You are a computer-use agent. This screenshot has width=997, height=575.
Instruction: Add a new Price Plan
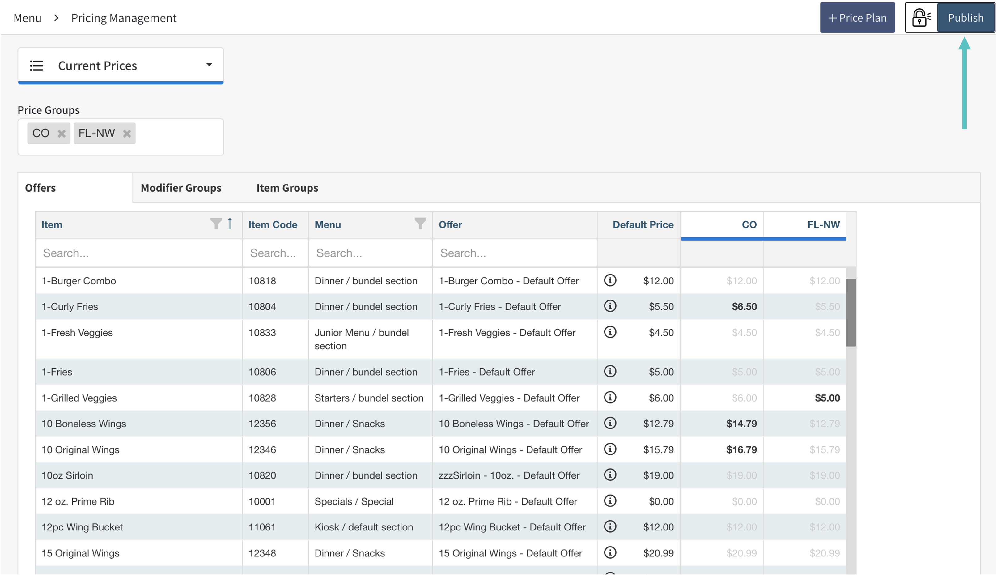857,18
